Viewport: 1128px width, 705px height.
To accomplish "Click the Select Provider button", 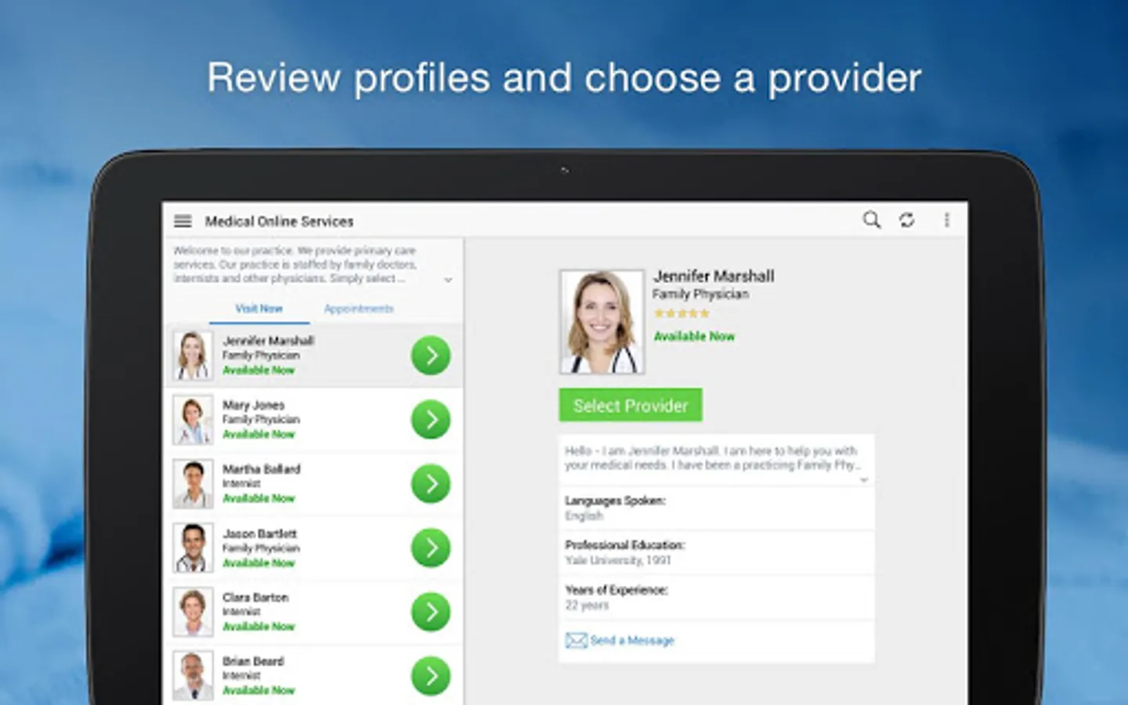I will pos(631,406).
